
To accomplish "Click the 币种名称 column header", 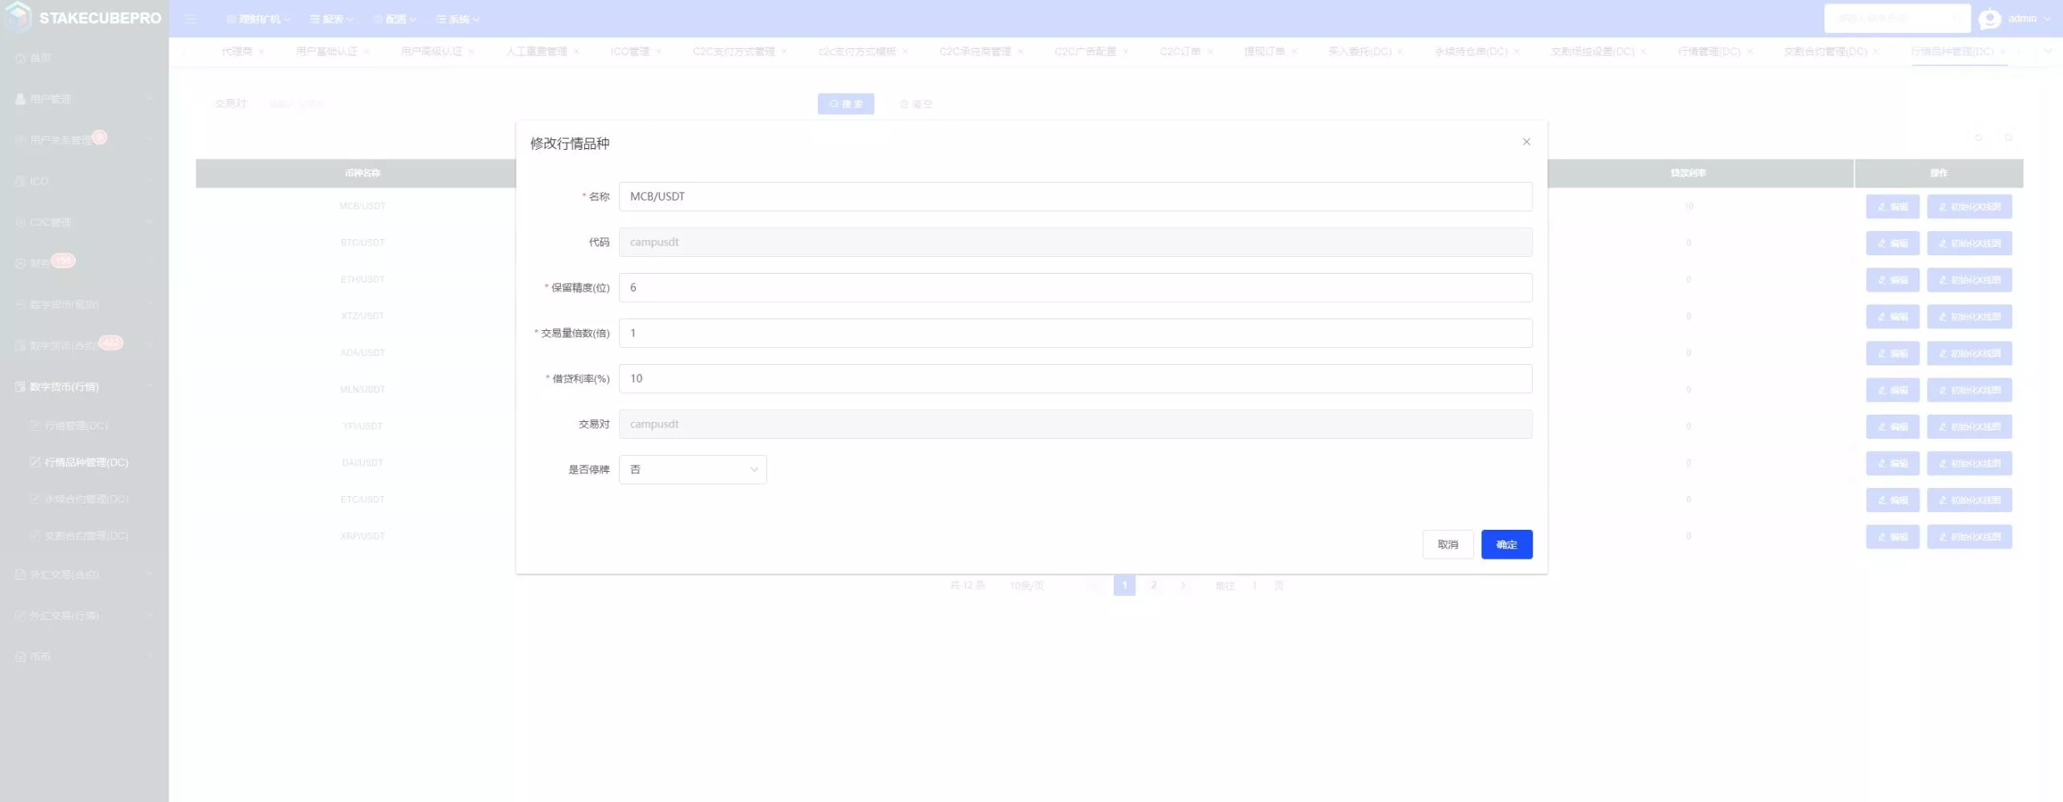I will [363, 173].
